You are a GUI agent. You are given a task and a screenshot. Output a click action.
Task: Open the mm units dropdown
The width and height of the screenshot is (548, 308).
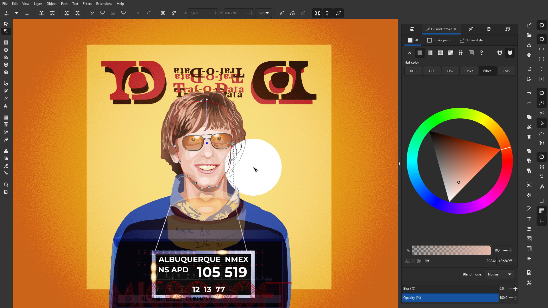[263, 13]
